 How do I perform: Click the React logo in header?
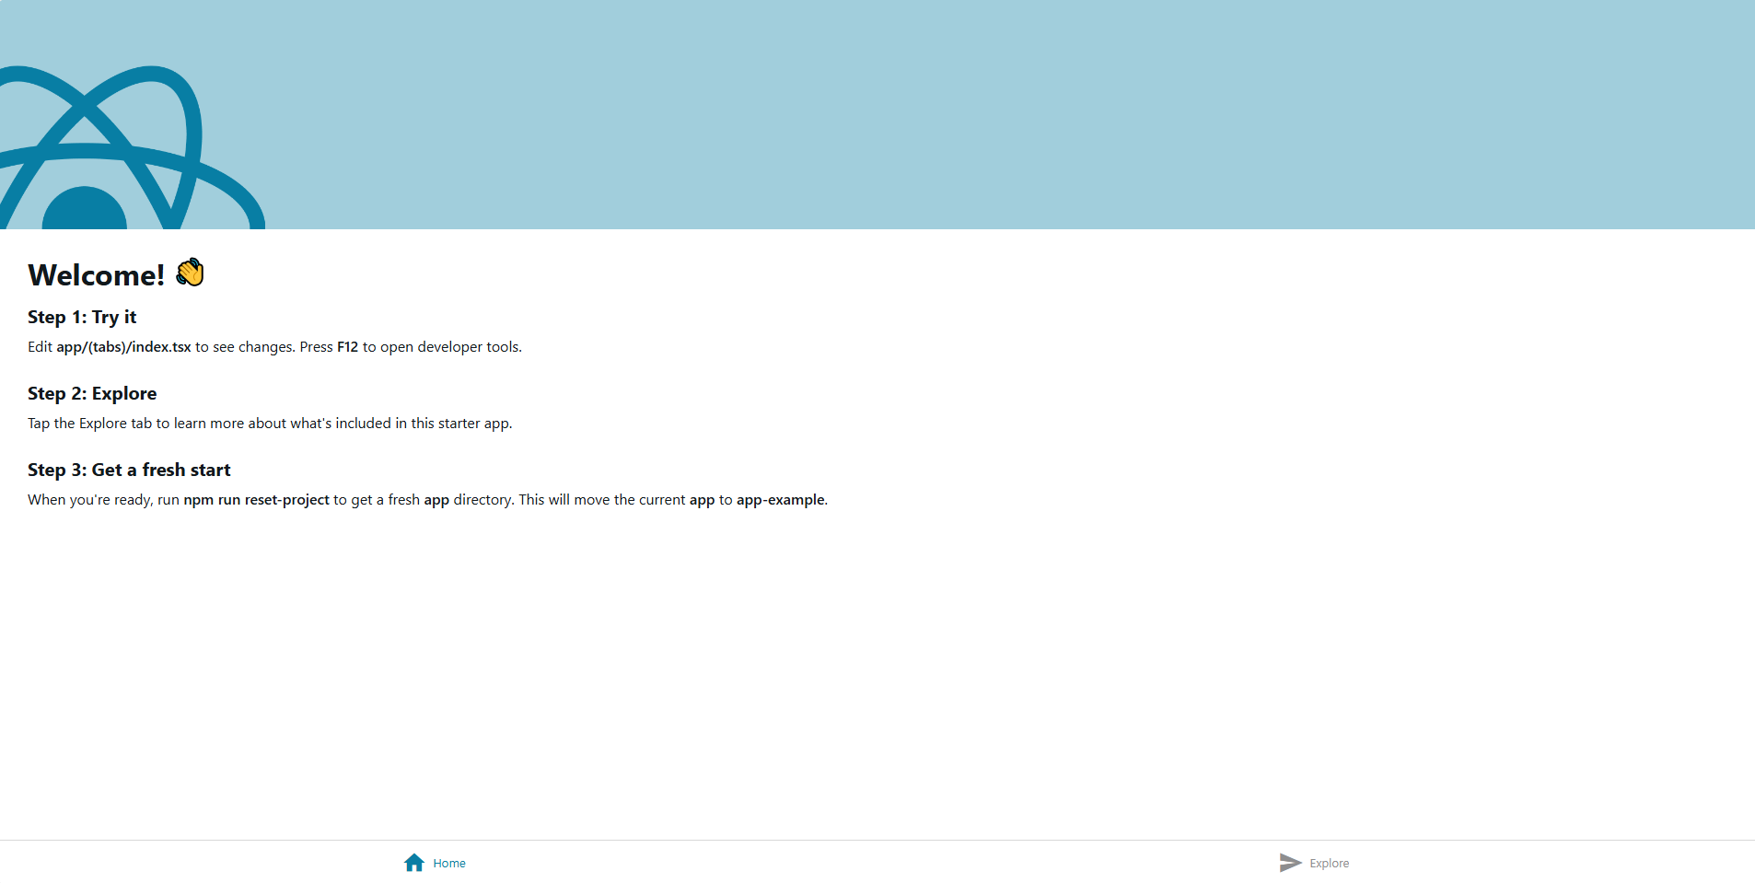[132, 147]
